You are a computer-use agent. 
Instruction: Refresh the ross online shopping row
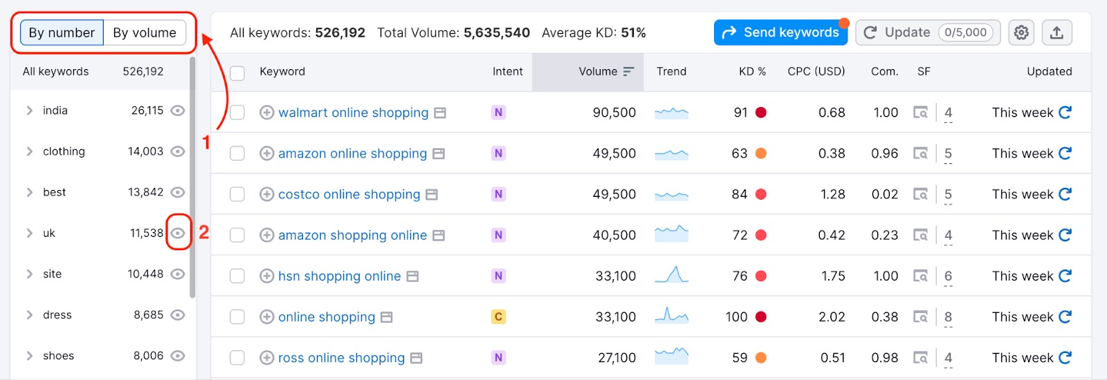pyautogui.click(x=1065, y=358)
